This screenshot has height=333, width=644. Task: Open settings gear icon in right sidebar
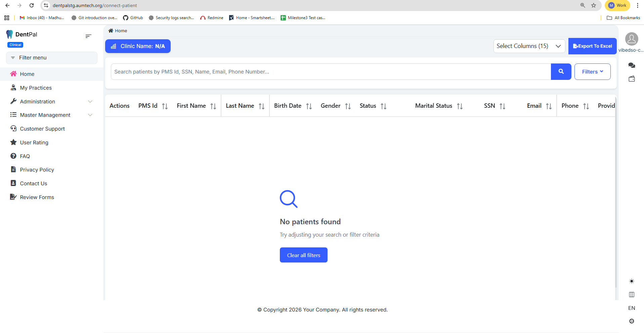pyautogui.click(x=632, y=321)
